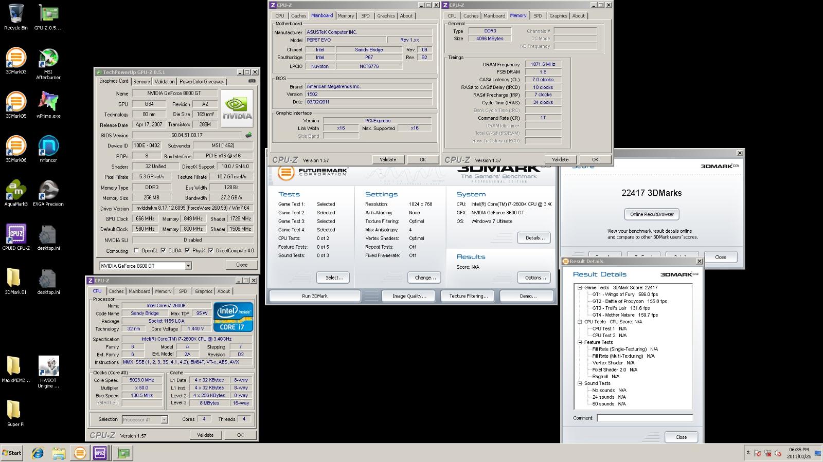Viewport: 823px width, 462px height.
Task: Collapse the CPU Tests tree node
Action: pyautogui.click(x=580, y=322)
